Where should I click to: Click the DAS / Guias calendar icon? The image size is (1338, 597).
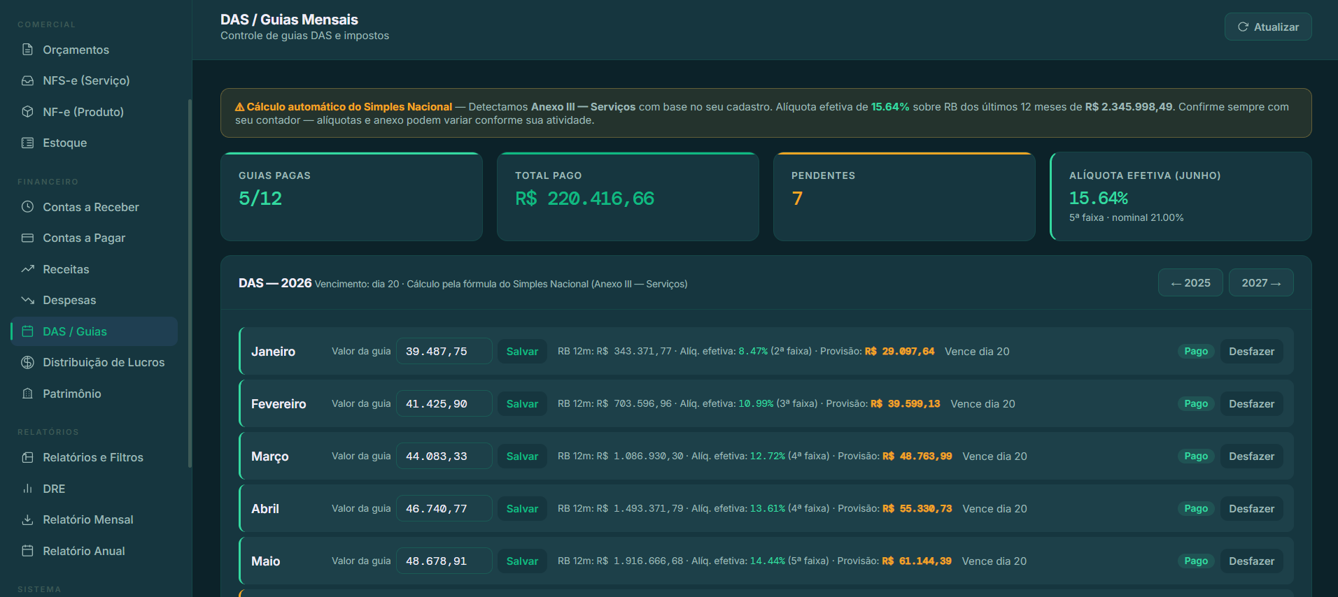[27, 331]
